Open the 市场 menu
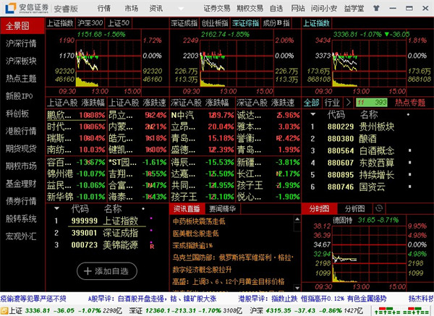The width and height of the screenshot is (434, 316). 131,8
